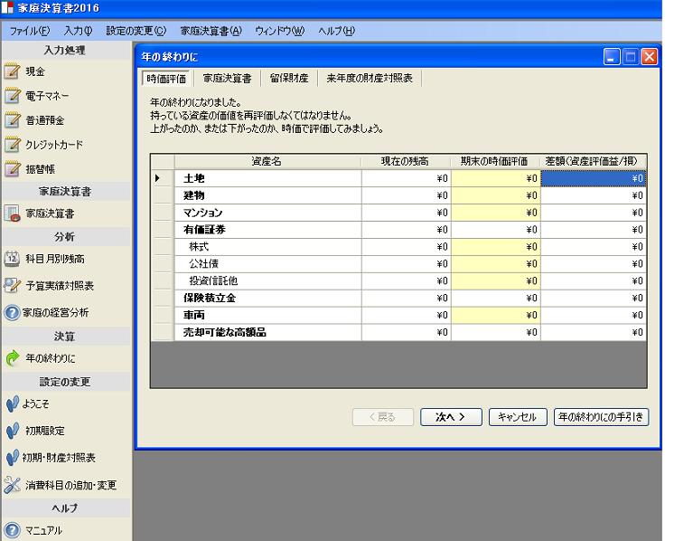
Task: Open 予算実績対照表 chart icon
Action: pos(12,286)
